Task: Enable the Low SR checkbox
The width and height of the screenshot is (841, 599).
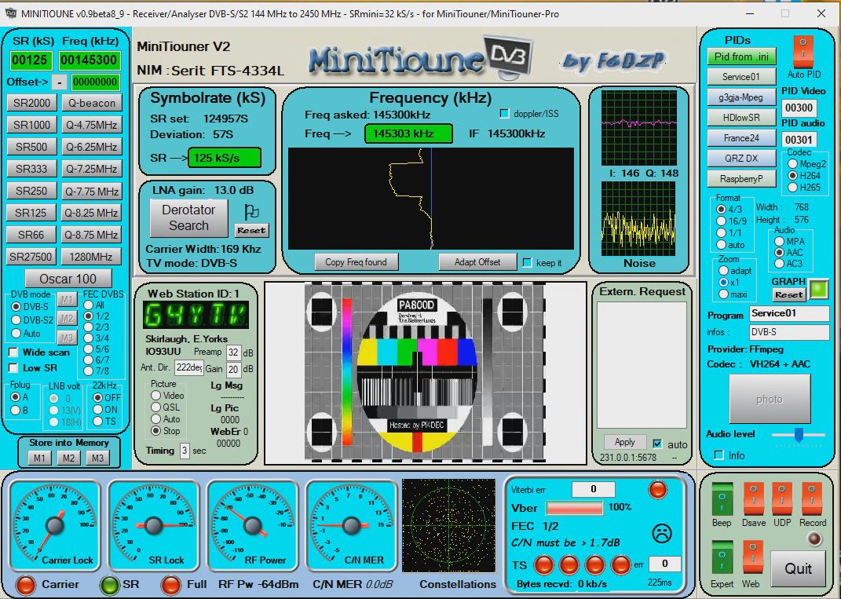Action: (13, 368)
